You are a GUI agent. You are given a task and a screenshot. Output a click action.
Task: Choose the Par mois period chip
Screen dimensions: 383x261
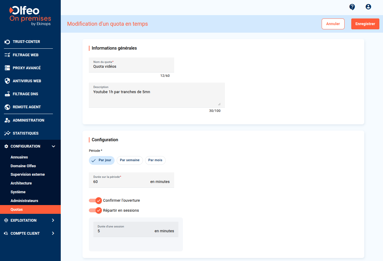[155, 160]
